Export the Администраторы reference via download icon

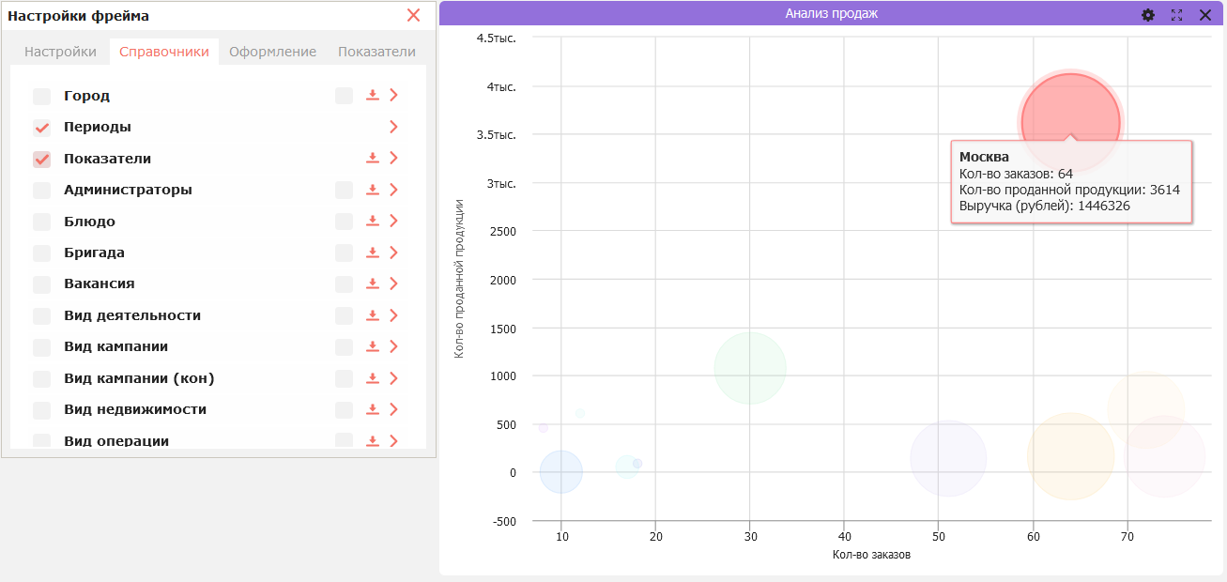373,190
